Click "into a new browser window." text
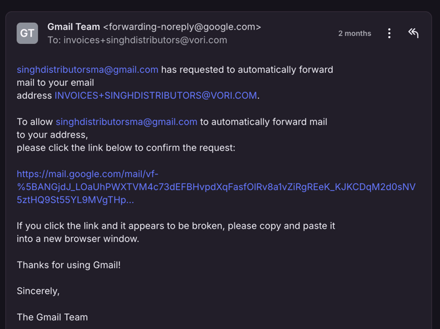This screenshot has height=329, width=440. tap(78, 239)
